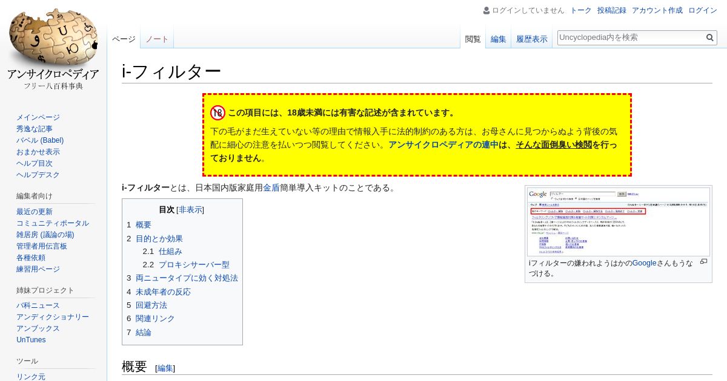Jump to 6 関連リンク in contents

point(151,318)
